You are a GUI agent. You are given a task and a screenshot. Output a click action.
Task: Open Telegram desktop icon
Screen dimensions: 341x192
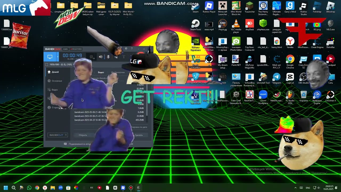(277, 79)
